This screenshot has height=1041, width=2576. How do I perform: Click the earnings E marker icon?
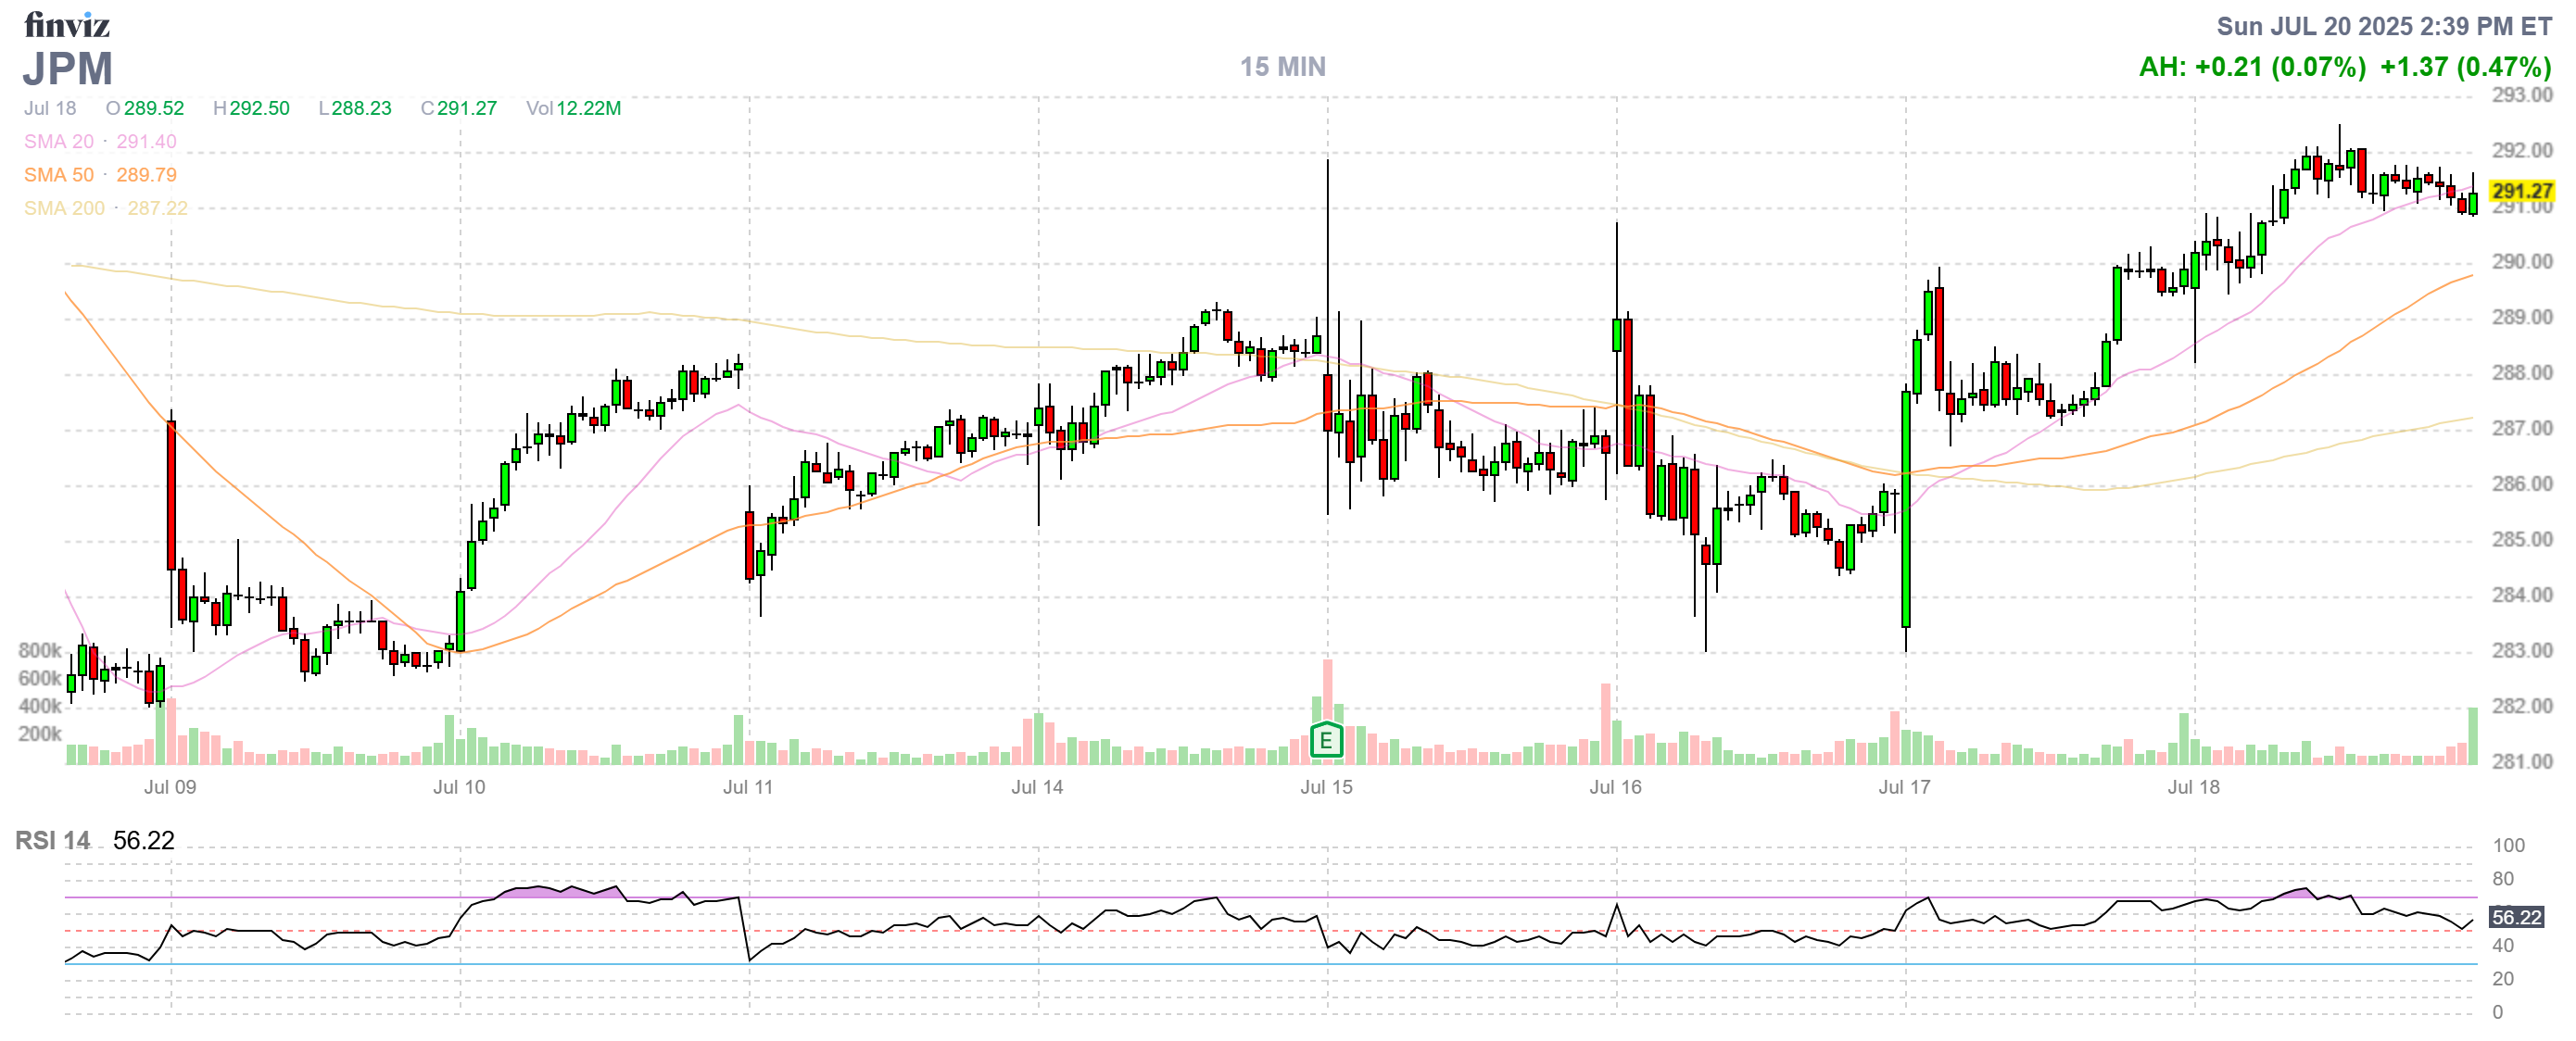click(x=1325, y=740)
